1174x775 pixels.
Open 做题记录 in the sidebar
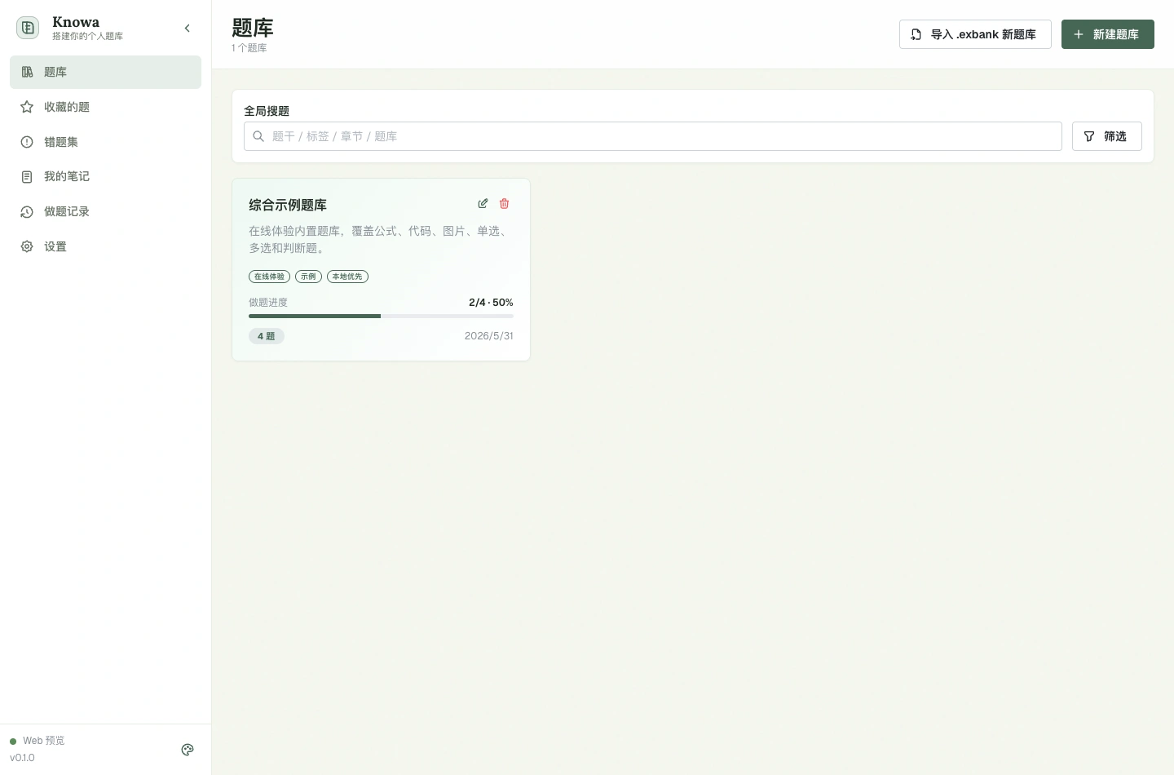pyautogui.click(x=105, y=211)
